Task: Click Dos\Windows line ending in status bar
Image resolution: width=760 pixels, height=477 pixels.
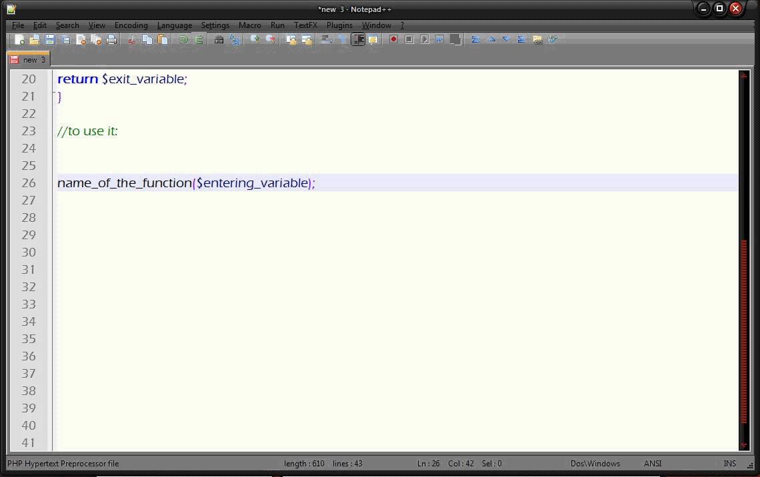Action: coord(595,464)
